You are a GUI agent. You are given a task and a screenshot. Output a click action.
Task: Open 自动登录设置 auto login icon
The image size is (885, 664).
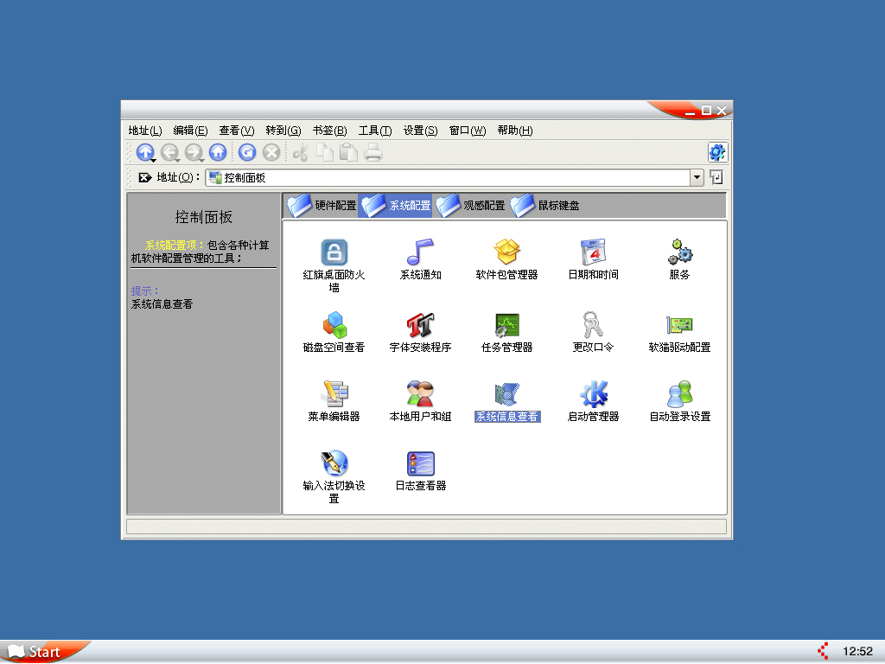click(679, 394)
